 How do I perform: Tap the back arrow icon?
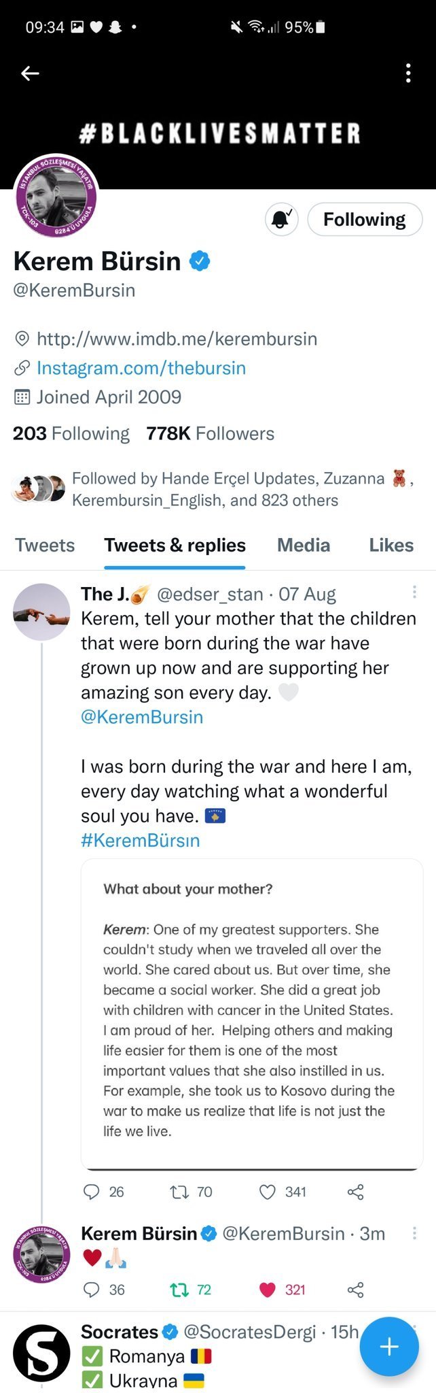point(31,73)
